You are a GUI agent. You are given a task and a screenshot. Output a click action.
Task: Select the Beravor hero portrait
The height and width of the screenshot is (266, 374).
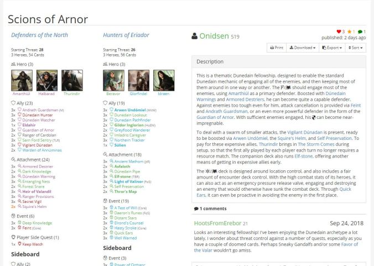click(113, 80)
